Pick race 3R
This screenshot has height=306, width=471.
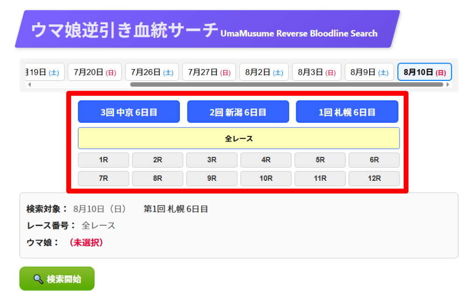212,160
